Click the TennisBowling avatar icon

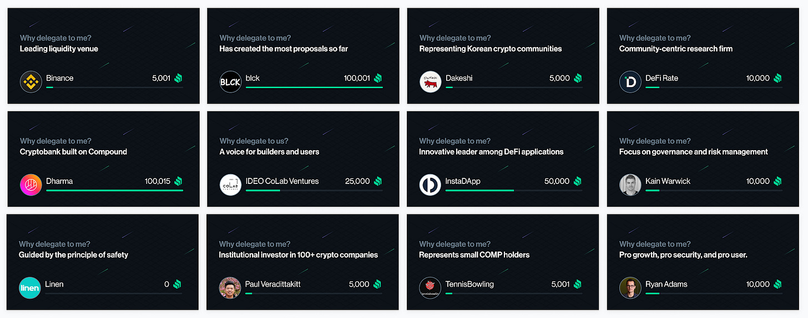(430, 288)
